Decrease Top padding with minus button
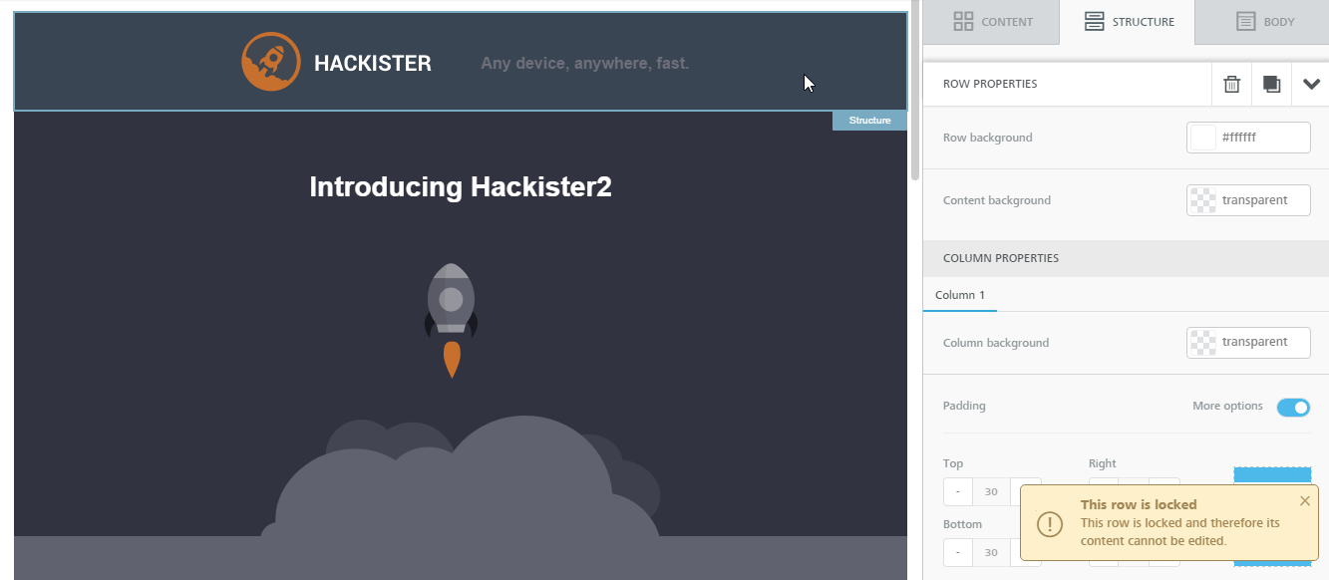This screenshot has width=1329, height=580. click(957, 491)
